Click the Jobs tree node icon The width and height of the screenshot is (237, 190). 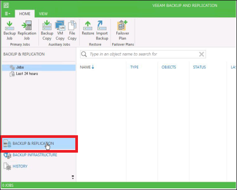pos(12,67)
